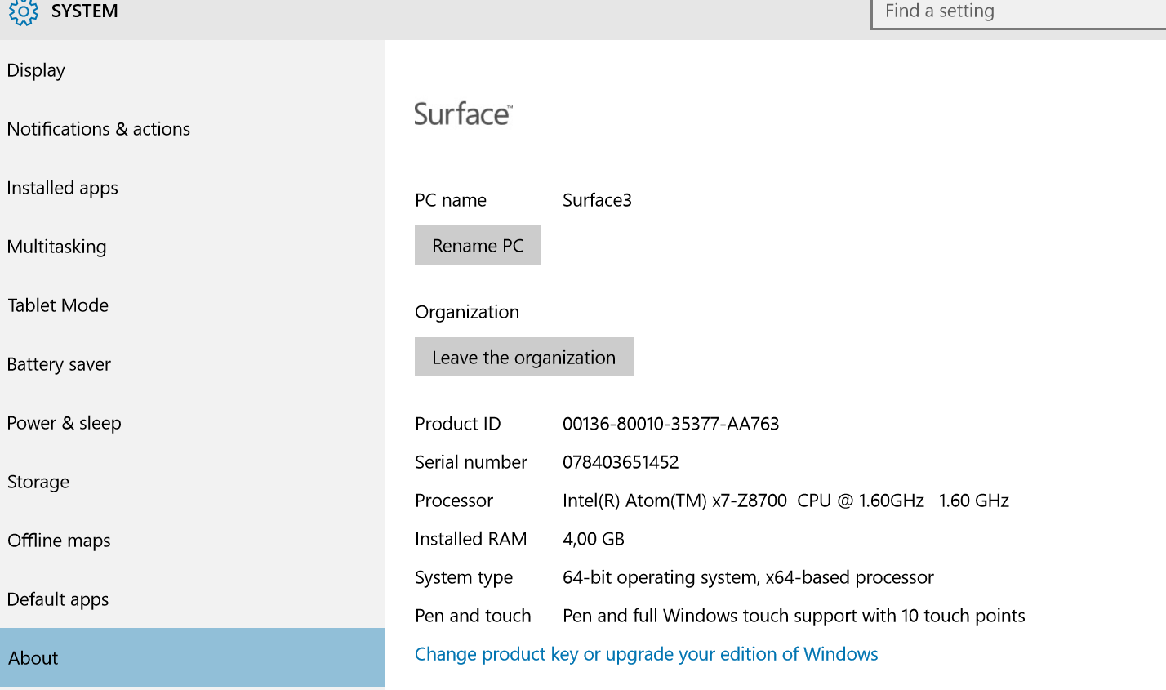The image size is (1166, 690).
Task: Open Change product key or upgrade link
Action: click(646, 654)
